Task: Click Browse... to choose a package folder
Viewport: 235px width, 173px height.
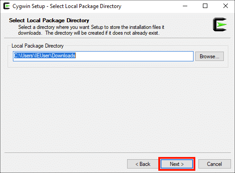Action: [210, 56]
